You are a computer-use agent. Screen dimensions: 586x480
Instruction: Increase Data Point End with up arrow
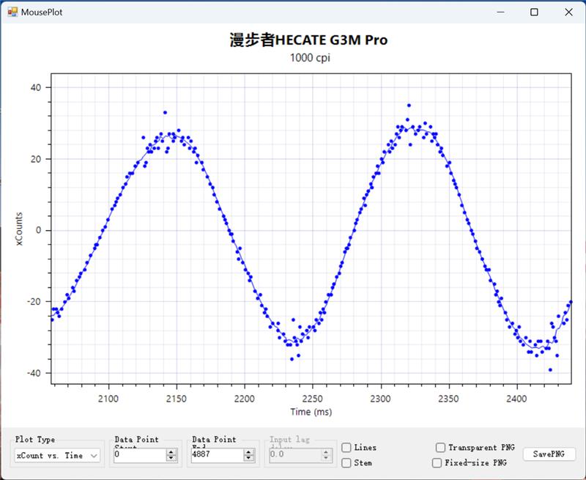pos(249,452)
